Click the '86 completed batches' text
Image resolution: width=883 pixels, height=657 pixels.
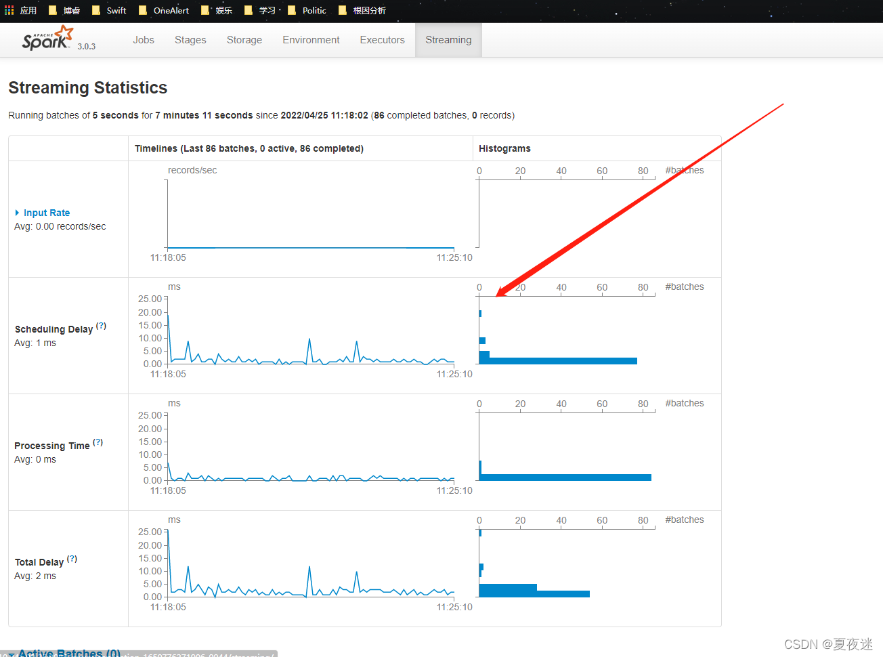420,115
